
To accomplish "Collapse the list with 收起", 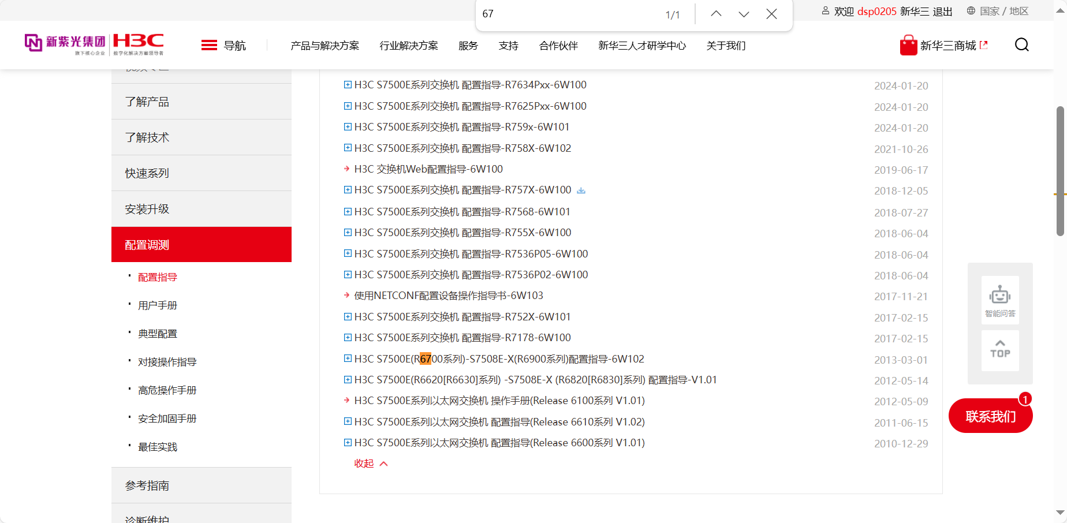I will pyautogui.click(x=371, y=464).
